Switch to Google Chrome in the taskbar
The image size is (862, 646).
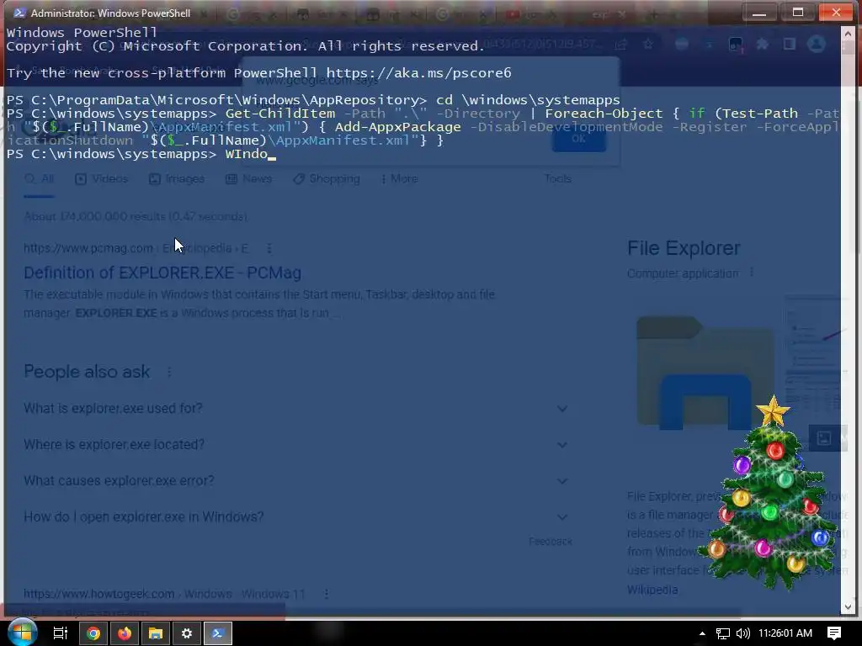tap(93, 633)
